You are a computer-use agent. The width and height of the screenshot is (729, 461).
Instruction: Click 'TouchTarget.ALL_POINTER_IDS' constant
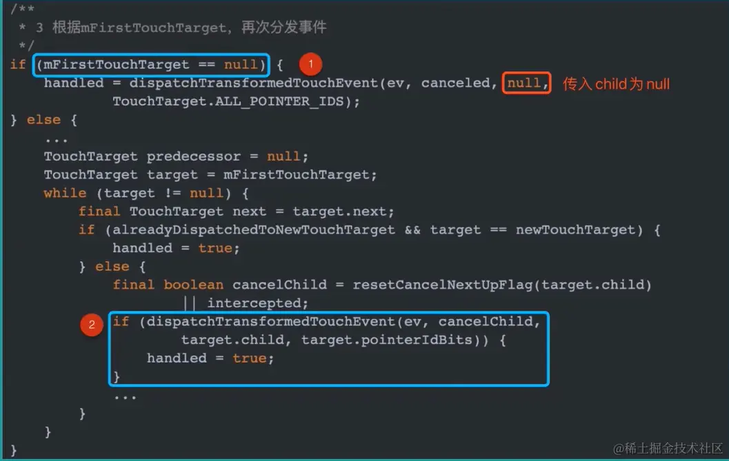click(x=228, y=101)
